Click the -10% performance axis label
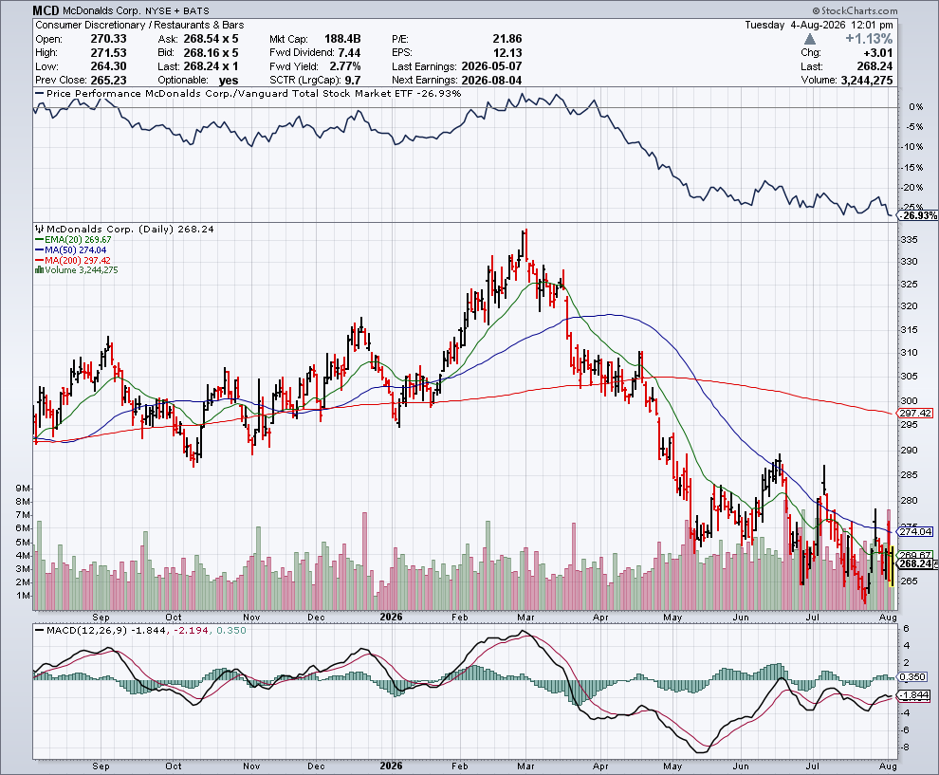The height and width of the screenshot is (775, 939). 913,147
